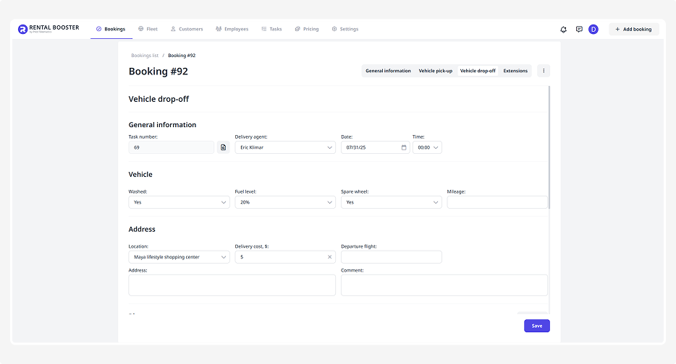Expand the Delivery agent dropdown
676x364 pixels.
[x=285, y=147]
